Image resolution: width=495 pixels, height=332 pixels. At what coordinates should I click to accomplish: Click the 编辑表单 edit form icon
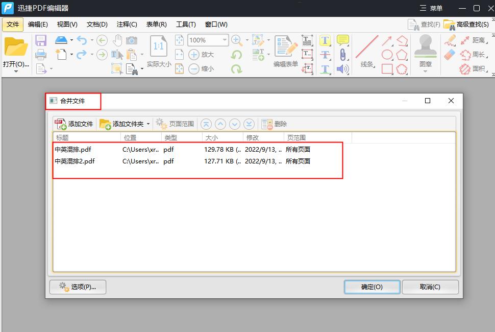click(285, 51)
